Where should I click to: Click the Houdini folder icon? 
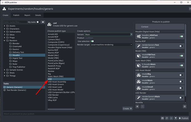(11, 55)
